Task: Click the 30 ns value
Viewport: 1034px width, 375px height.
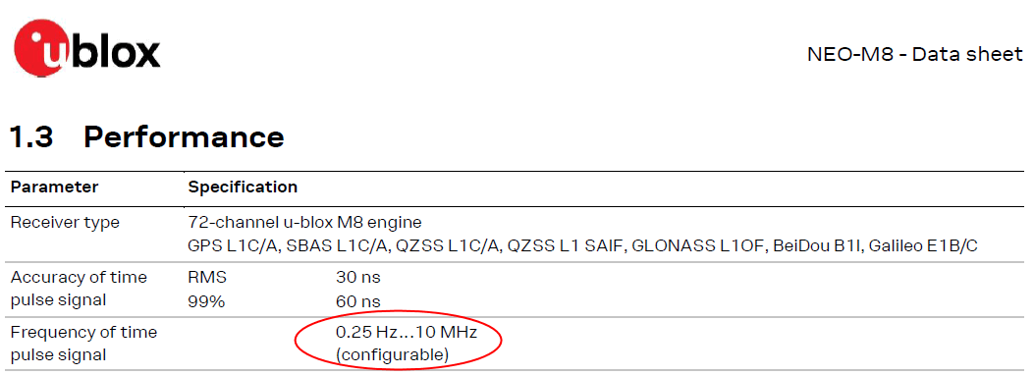Action: tap(358, 278)
